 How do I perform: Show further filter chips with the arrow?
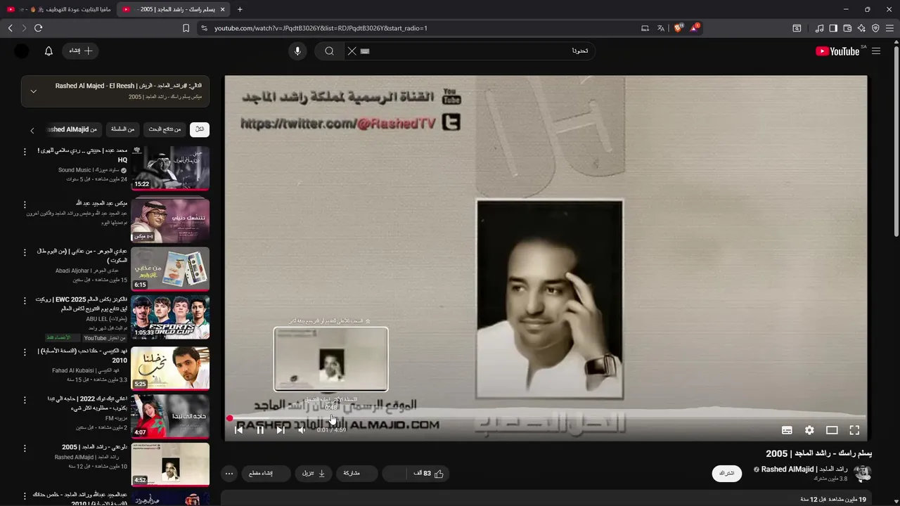coord(32,130)
